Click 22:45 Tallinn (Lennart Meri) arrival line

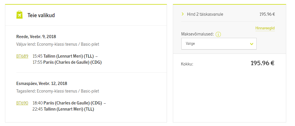[63, 109]
